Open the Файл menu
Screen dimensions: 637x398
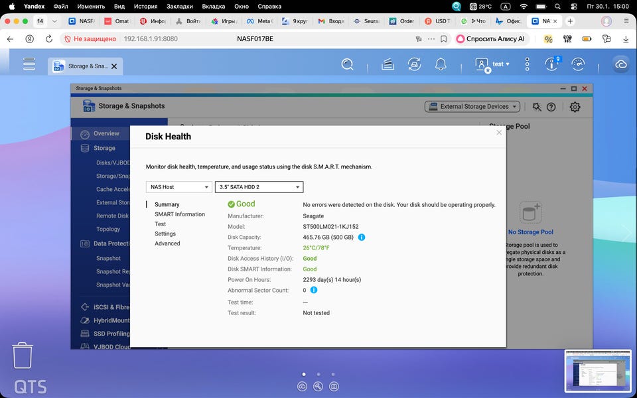60,7
